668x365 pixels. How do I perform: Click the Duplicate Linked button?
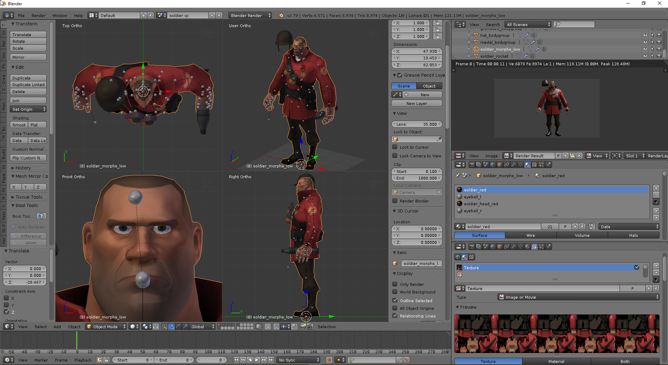(28, 85)
